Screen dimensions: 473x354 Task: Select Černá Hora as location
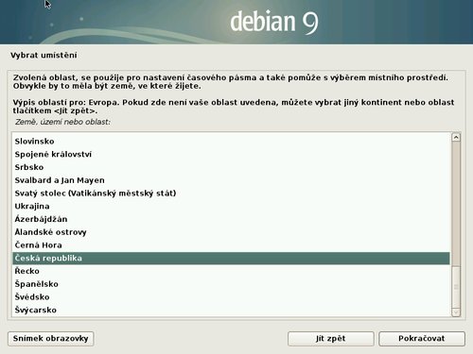(231, 245)
